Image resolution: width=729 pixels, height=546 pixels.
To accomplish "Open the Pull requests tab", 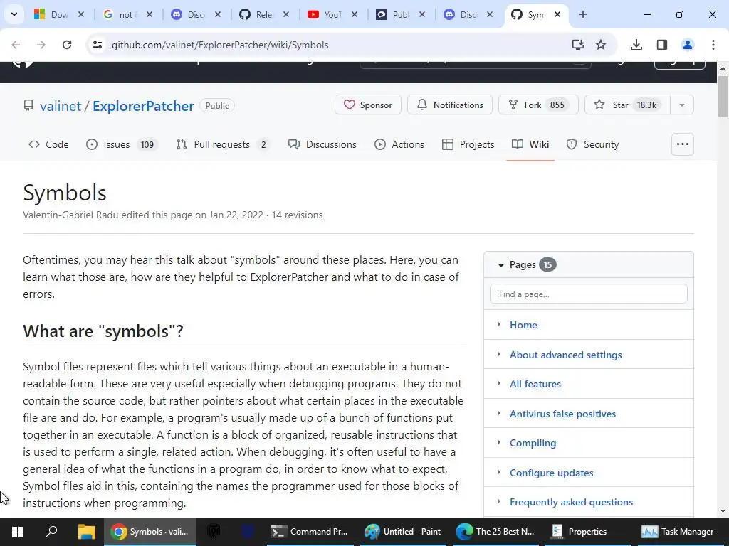I will pyautogui.click(x=223, y=144).
